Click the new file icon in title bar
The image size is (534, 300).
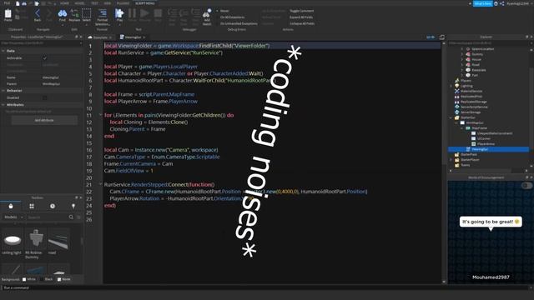[x=18, y=3]
